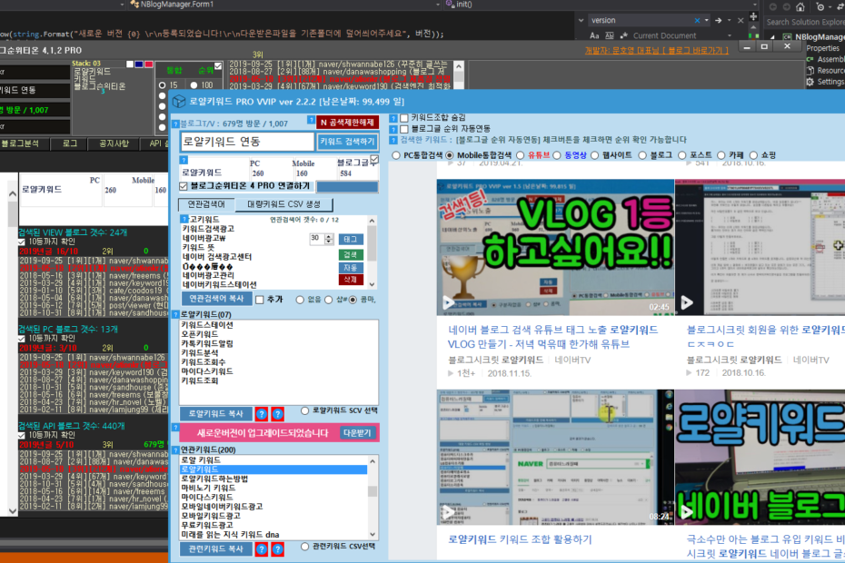Toggle Match Case (Aa) in find bar
This screenshot has height=563, width=845.
point(594,35)
